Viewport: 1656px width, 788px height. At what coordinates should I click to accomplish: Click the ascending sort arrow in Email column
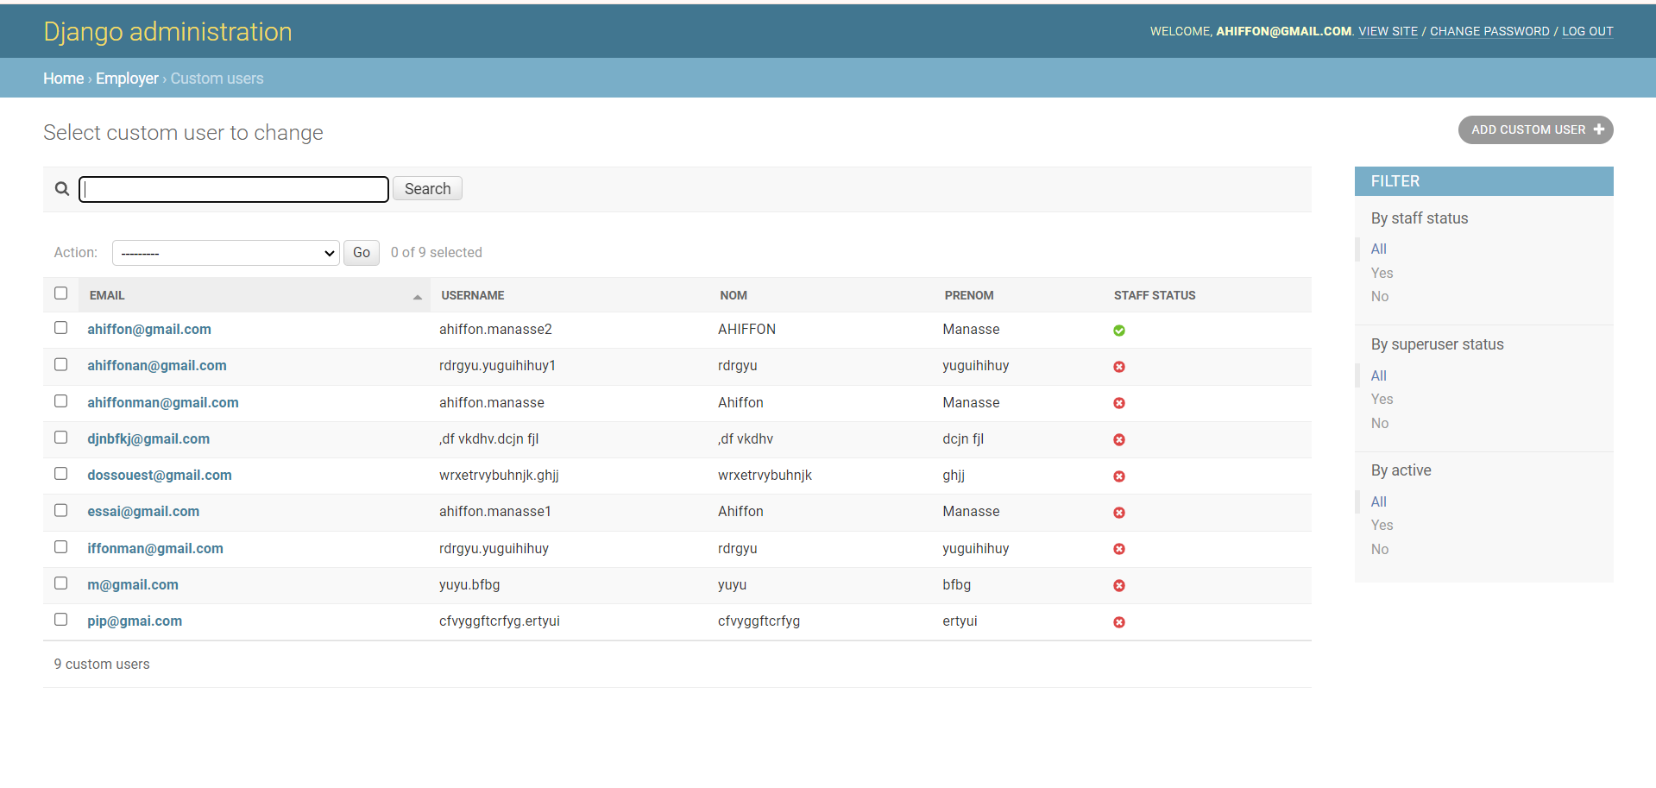tap(418, 297)
